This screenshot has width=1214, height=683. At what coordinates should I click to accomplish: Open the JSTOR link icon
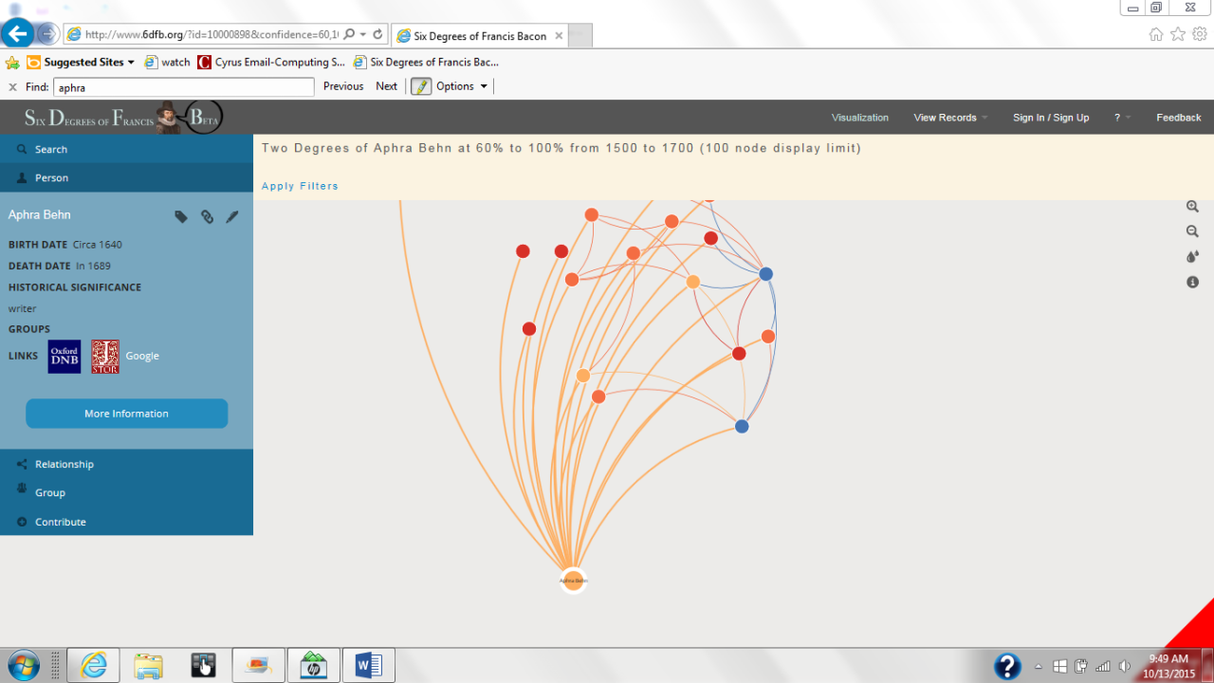105,357
